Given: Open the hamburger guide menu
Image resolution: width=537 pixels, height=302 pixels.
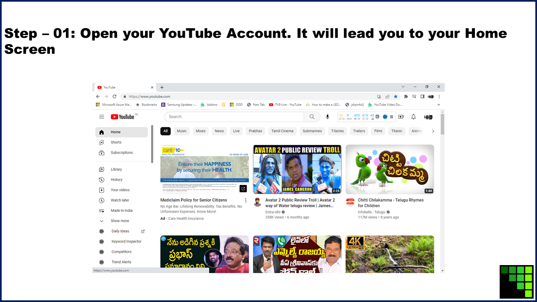Looking at the screenshot, I should [102, 117].
